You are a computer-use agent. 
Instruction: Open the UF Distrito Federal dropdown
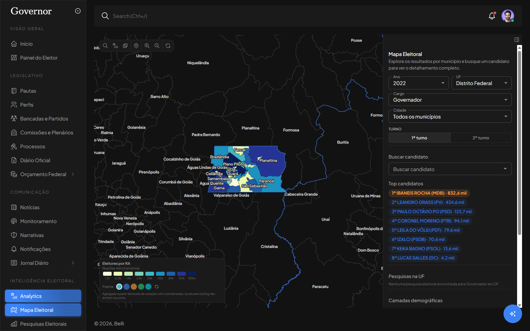[x=482, y=83]
